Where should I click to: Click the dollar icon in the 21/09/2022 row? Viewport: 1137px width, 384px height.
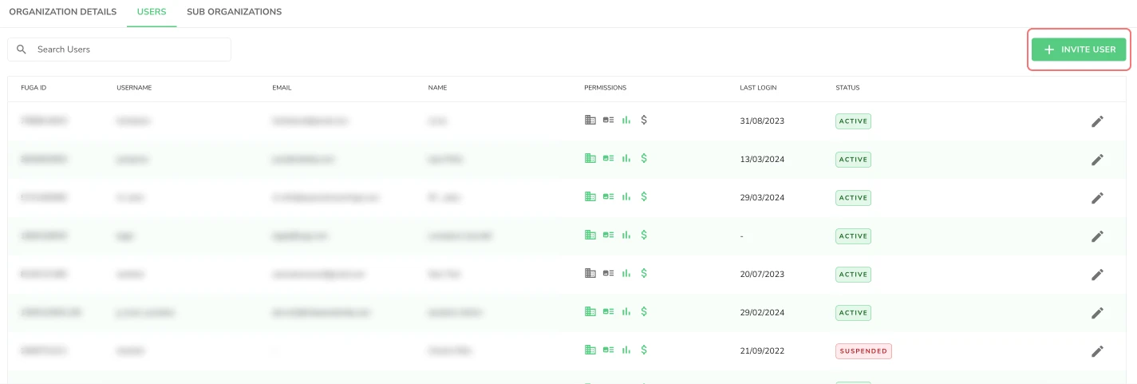click(x=644, y=350)
